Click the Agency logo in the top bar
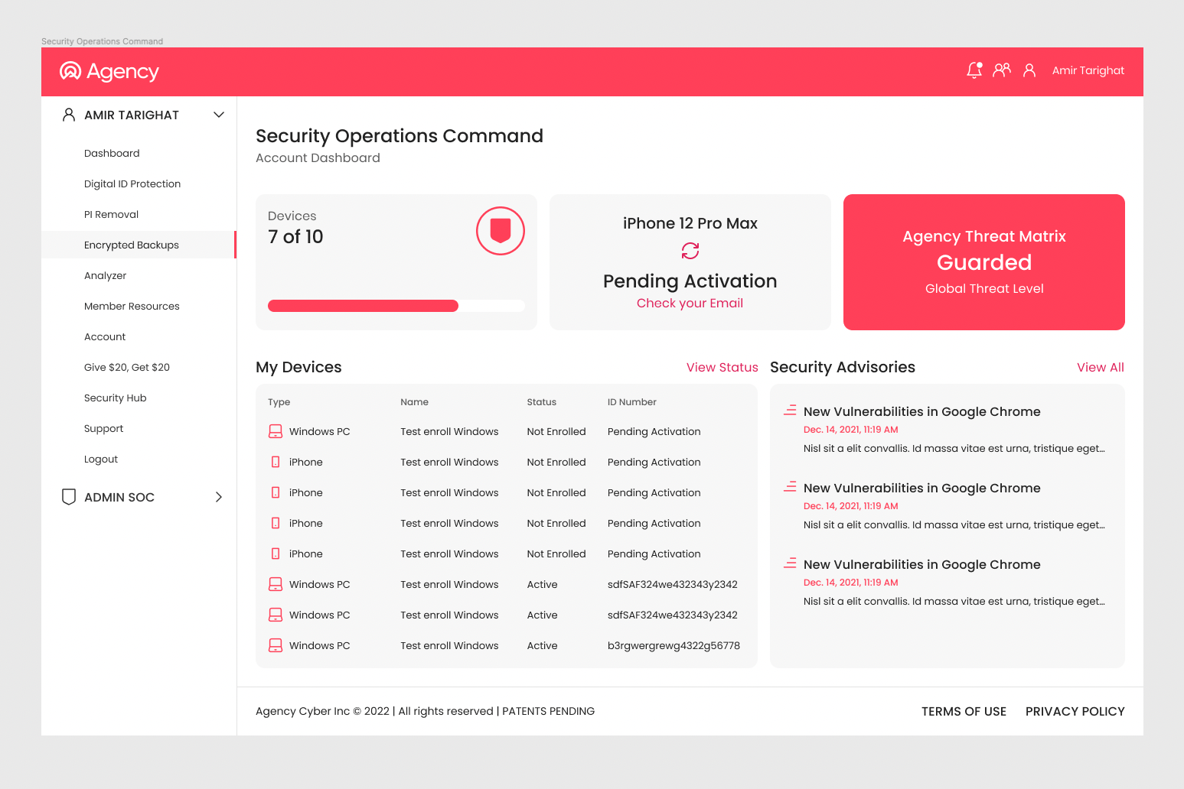 (108, 71)
